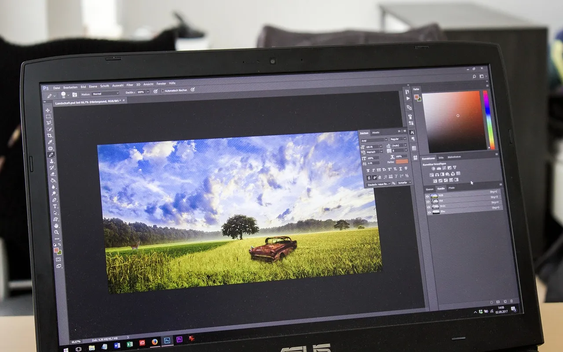
Task: Select the Type tool
Action: (x=55, y=206)
